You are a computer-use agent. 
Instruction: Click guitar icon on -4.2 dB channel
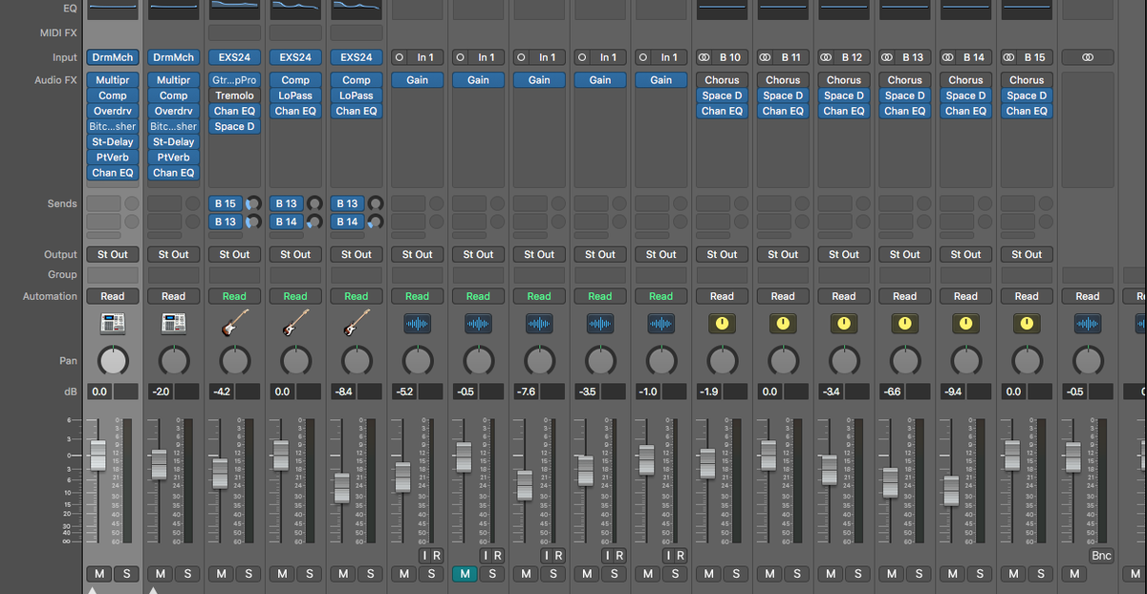pos(234,324)
